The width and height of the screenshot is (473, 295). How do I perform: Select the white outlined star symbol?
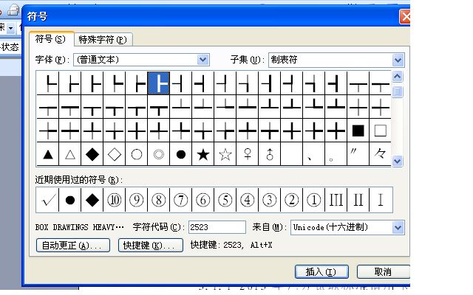pos(225,154)
